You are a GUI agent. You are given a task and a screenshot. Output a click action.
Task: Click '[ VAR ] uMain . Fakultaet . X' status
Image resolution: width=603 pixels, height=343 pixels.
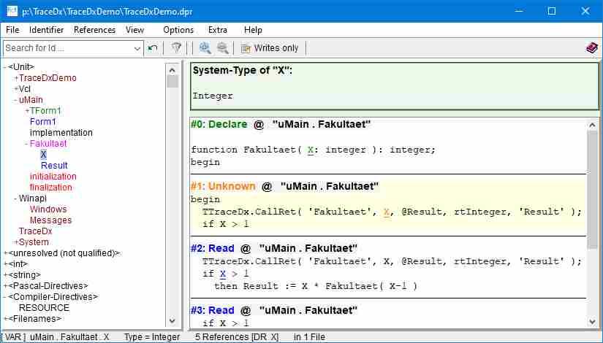pyautogui.click(x=57, y=337)
